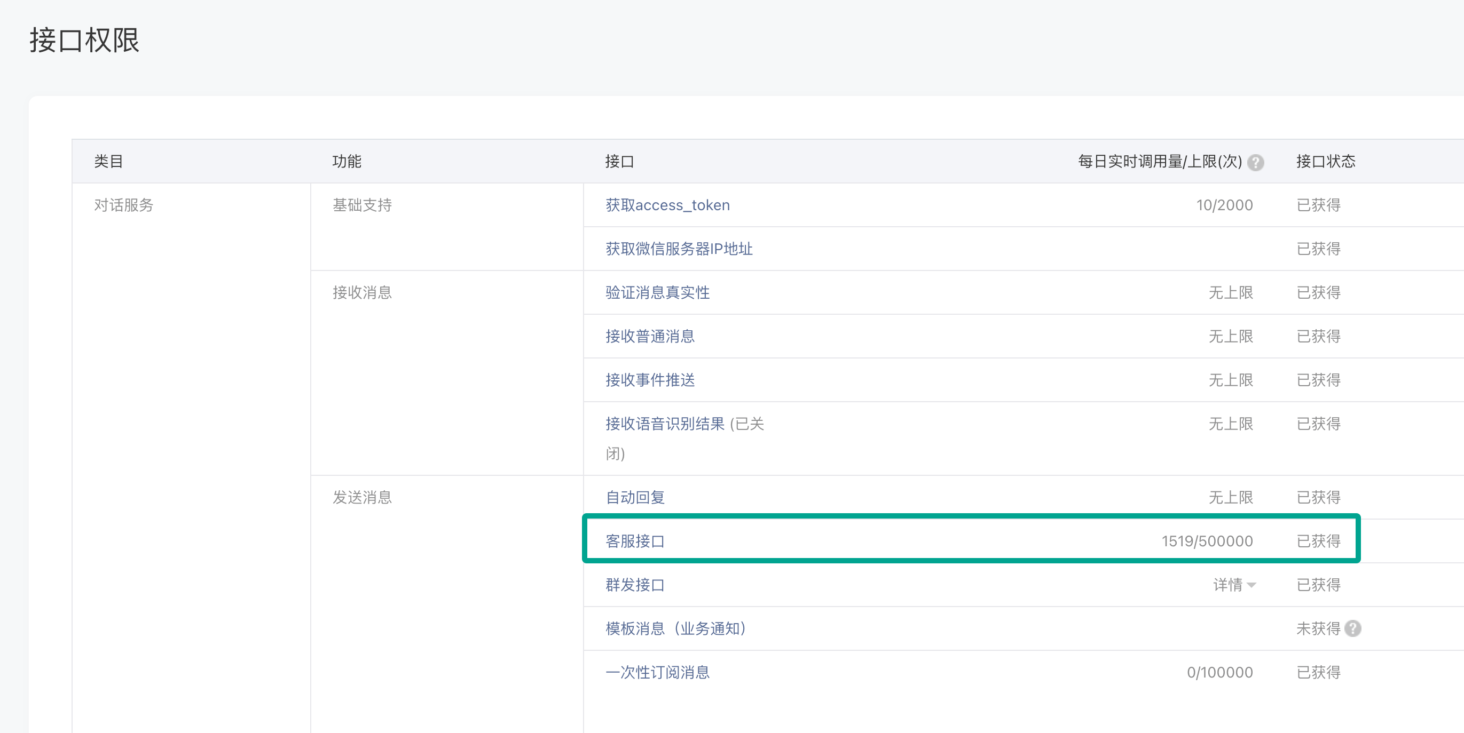
Task: Open the 自动回复 interface link
Action: (x=635, y=497)
